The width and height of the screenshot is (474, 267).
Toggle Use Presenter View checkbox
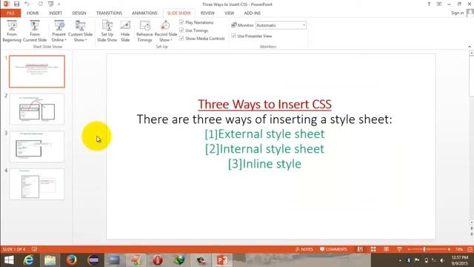pyautogui.click(x=234, y=36)
